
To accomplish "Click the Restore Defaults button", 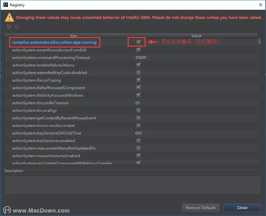I will coord(201,208).
